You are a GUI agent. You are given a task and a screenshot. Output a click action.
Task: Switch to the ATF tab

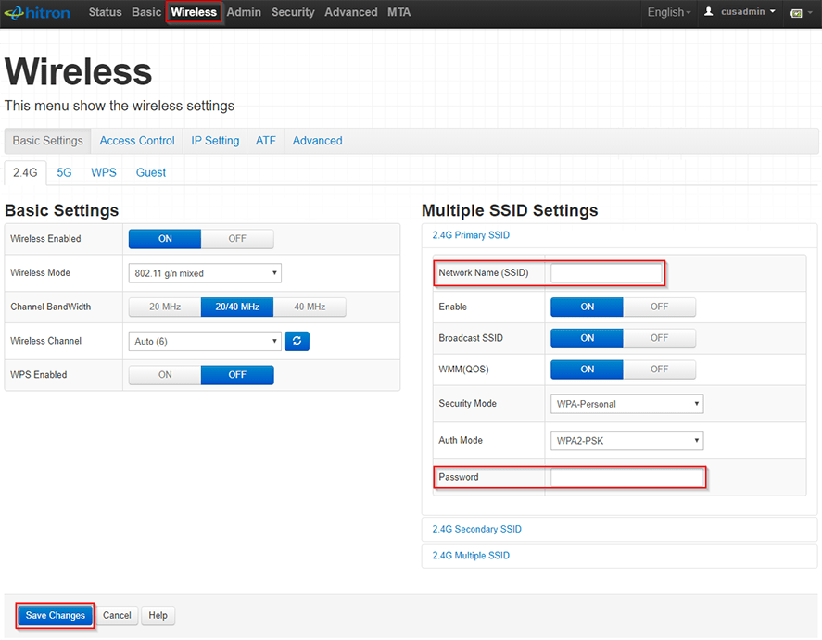point(265,141)
